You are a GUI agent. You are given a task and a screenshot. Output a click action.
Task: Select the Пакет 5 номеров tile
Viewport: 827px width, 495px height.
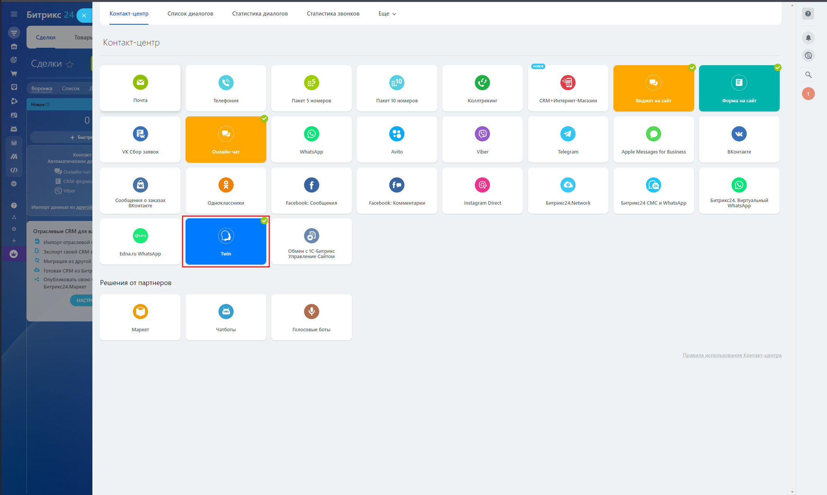pyautogui.click(x=311, y=88)
